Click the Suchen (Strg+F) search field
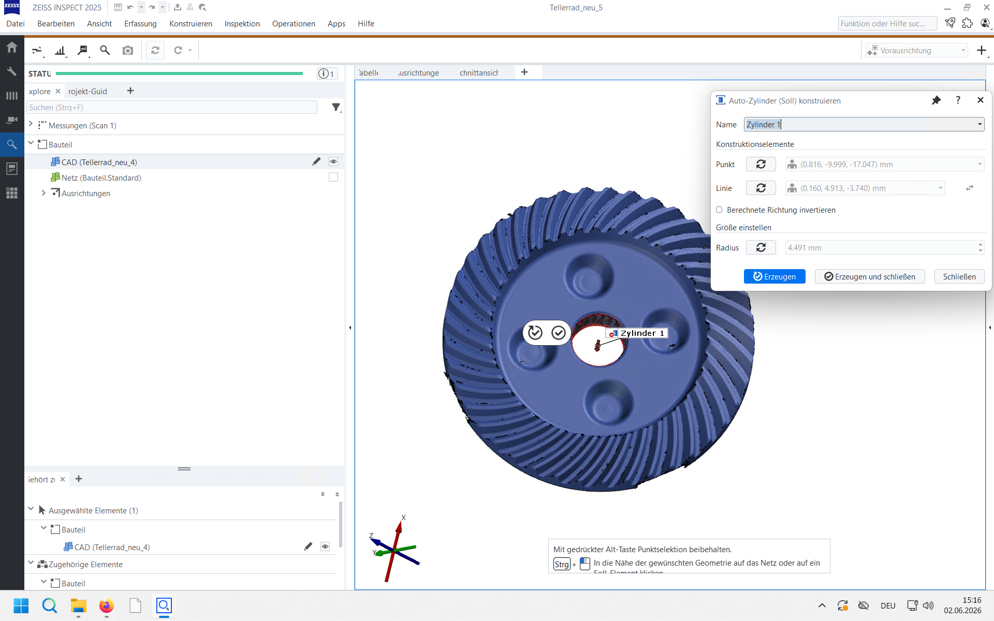This screenshot has height=621, width=994. (172, 108)
